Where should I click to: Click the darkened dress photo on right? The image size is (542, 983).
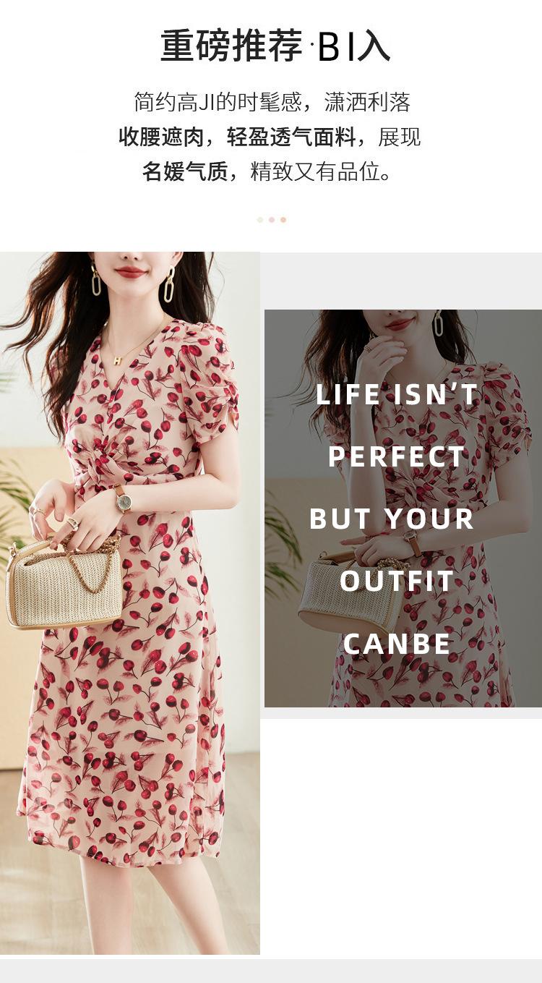click(x=403, y=508)
